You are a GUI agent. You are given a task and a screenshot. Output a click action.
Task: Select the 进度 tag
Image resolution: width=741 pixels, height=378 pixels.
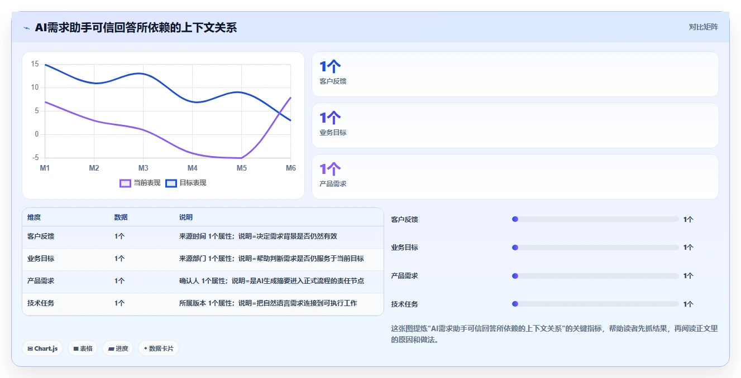click(118, 348)
